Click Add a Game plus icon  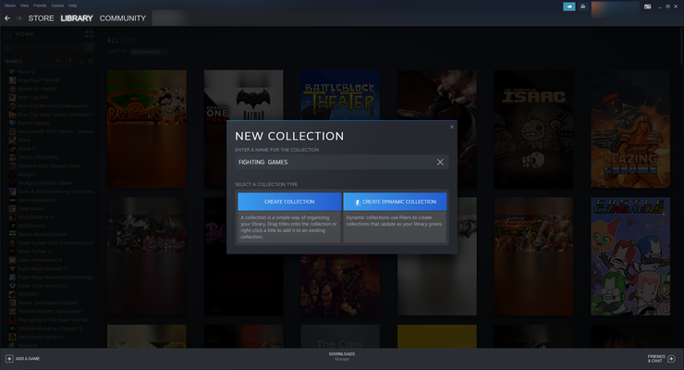(x=9, y=359)
